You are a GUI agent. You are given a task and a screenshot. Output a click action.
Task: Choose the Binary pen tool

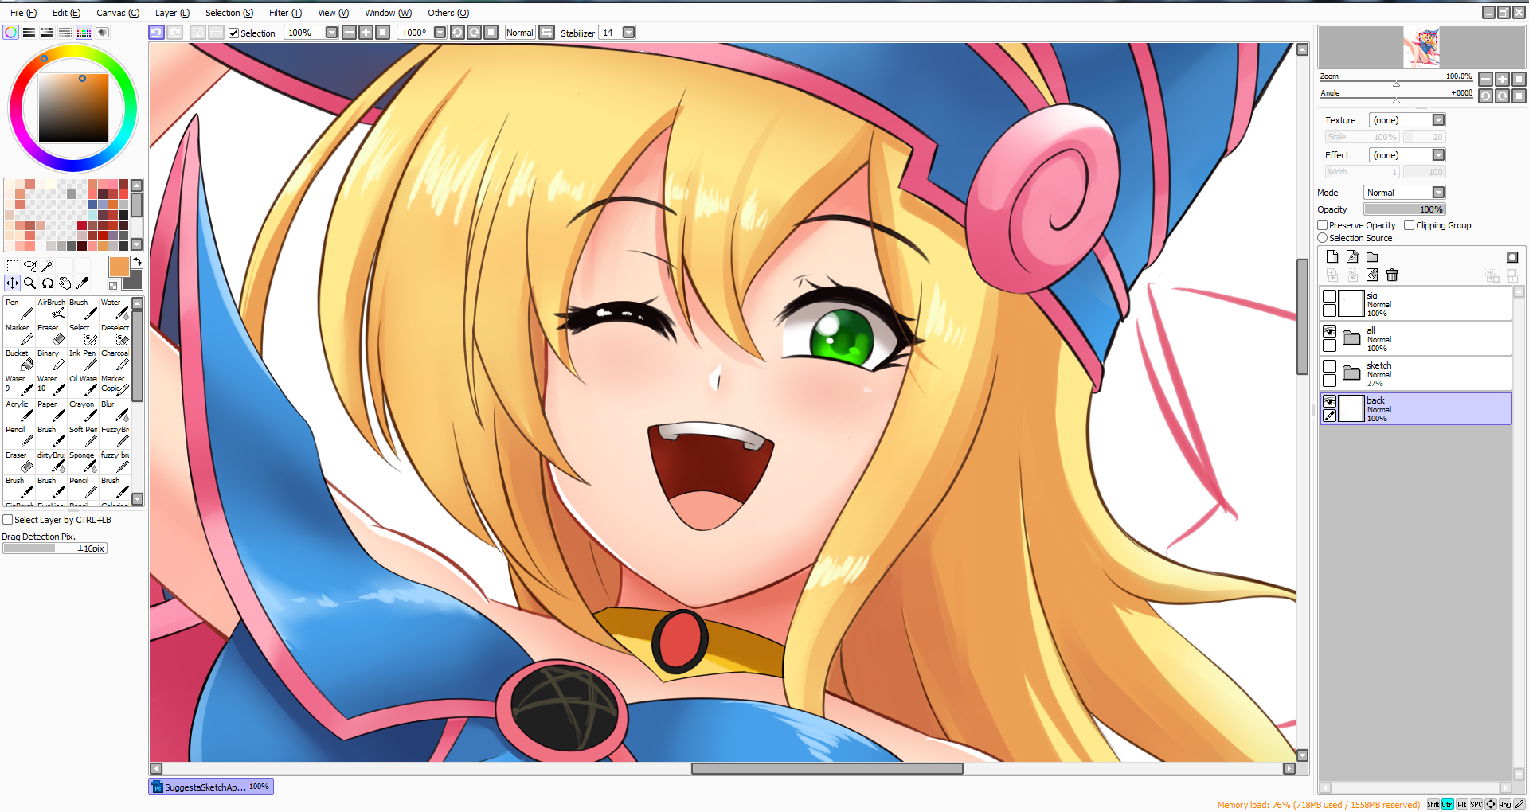[x=51, y=360]
